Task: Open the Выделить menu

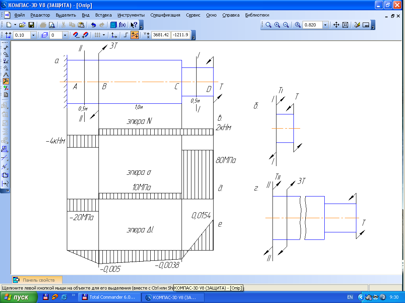Action: coord(66,15)
